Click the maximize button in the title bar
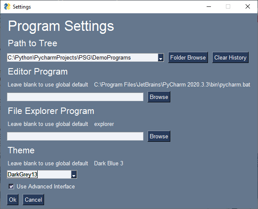This screenshot has width=258, height=209. [x=228, y=6]
